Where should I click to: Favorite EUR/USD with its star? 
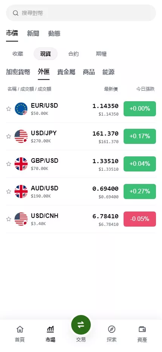pos(9,109)
